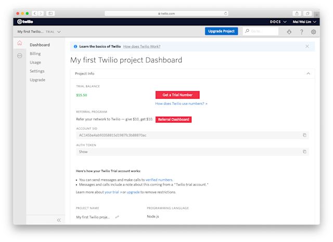
Task: Click the My first Twilio proje... name
Action: pyautogui.click(x=93, y=217)
